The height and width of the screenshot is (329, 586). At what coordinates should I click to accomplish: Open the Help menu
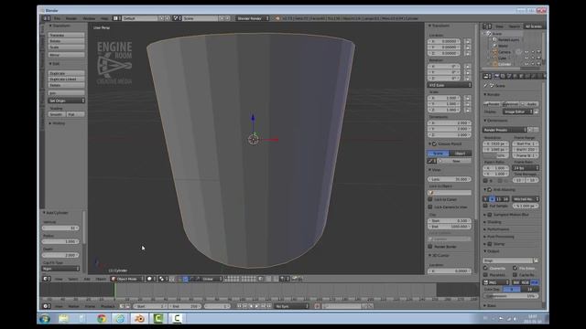pyautogui.click(x=104, y=18)
